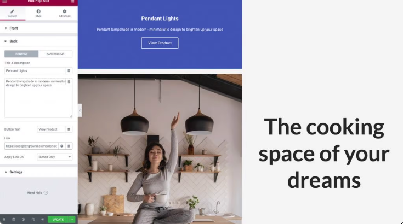403x224 pixels.
Task: Open page settings gear in bottom toolbar
Action: (x=4, y=220)
